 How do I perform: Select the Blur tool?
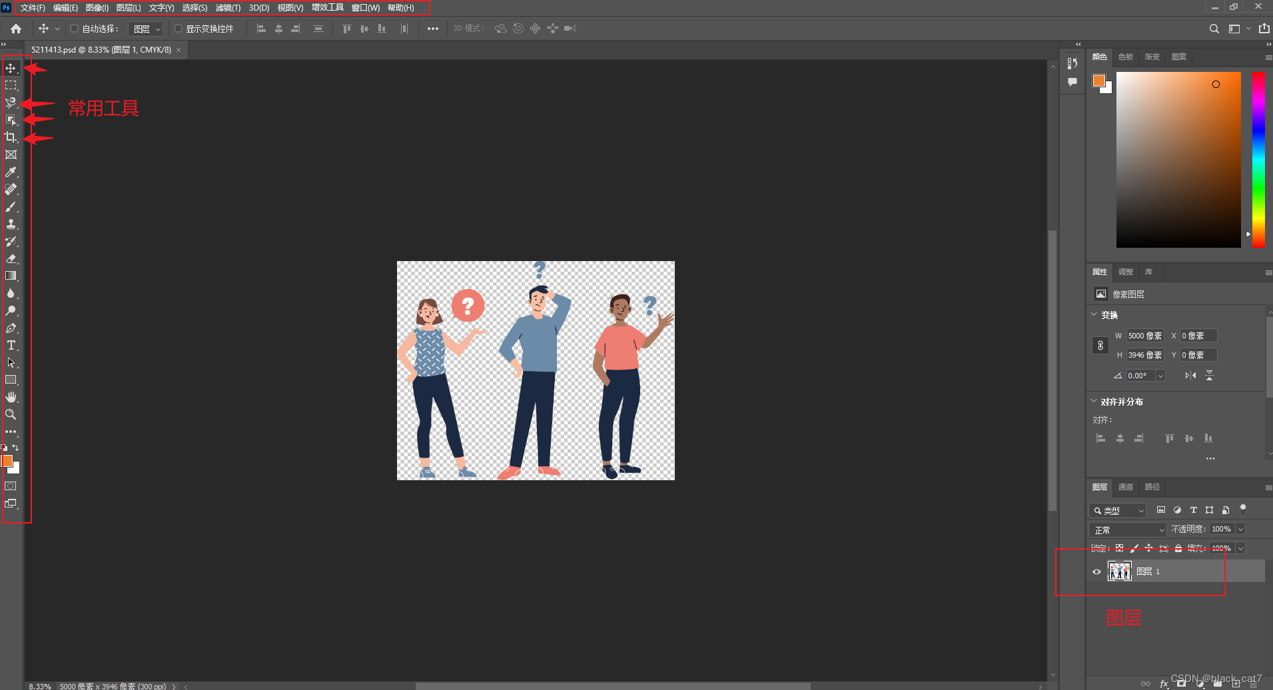click(11, 293)
